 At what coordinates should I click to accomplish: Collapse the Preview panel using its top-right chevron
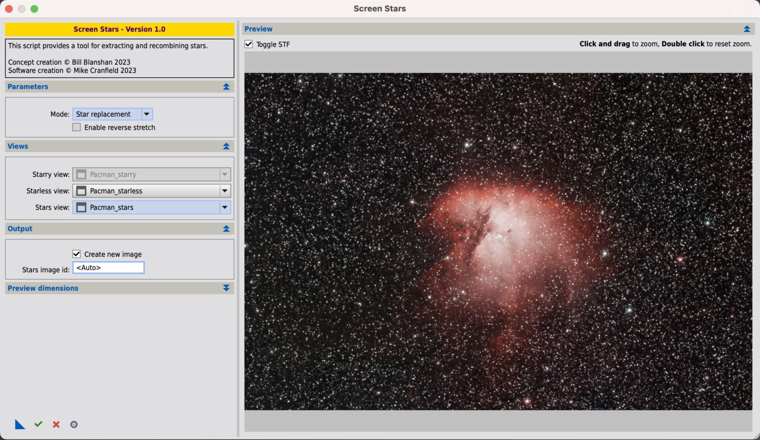(747, 29)
